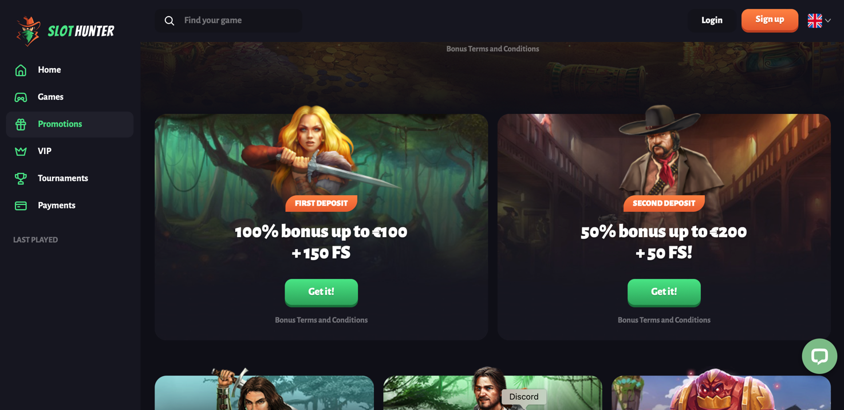Viewport: 844px width, 410px height.
Task: Click the Payments card icon
Action: [x=21, y=206]
